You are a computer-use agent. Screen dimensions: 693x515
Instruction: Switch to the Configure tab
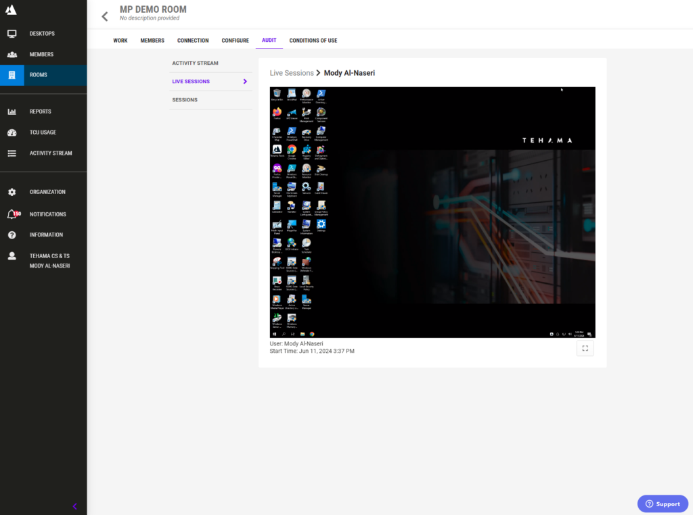click(x=235, y=41)
